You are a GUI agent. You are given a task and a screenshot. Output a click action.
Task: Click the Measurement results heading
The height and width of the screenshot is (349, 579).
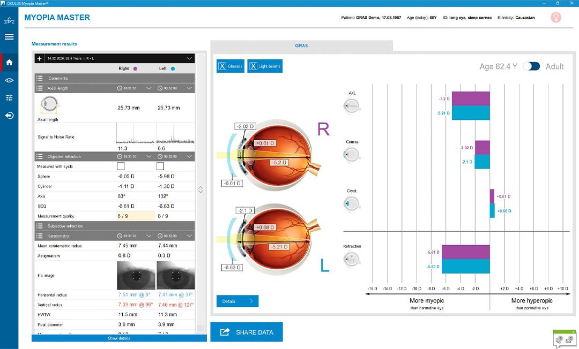[54, 44]
